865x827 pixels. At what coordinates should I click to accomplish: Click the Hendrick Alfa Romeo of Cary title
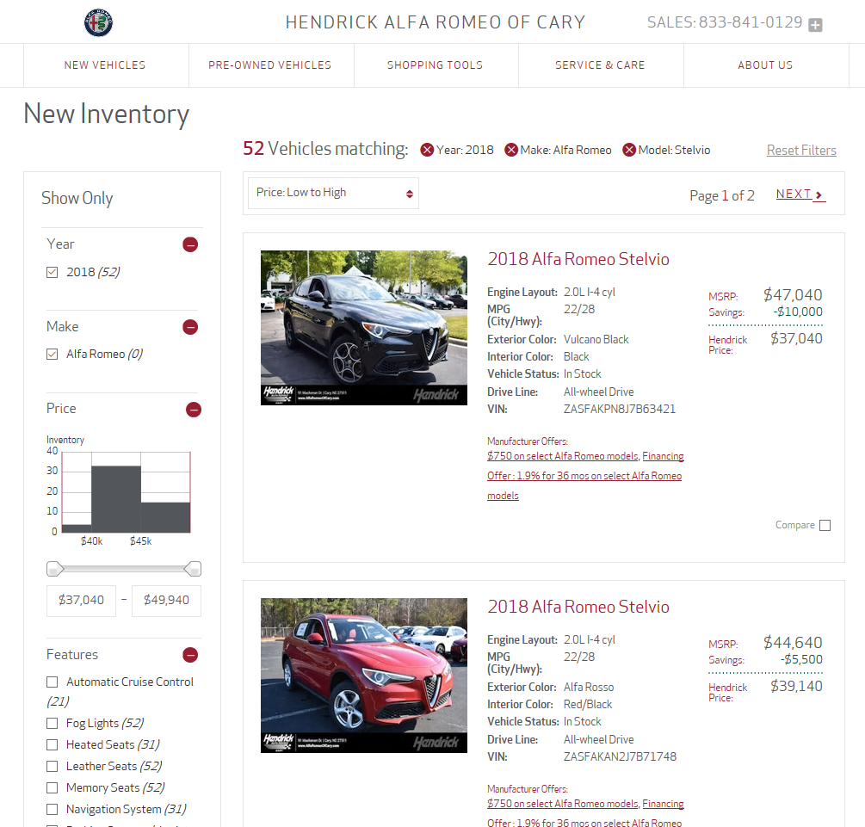coord(436,22)
